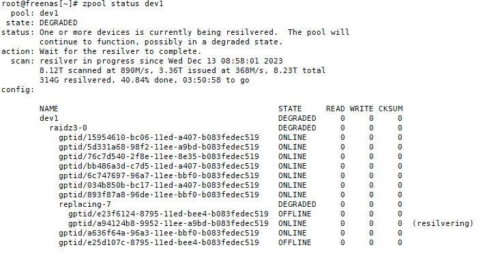Click the replacing-7 vdev entry

85,205
